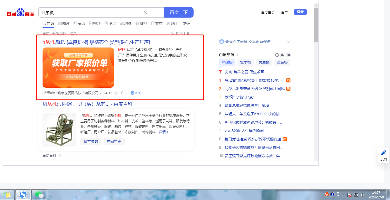This screenshot has height=200, width=390.
Task: Select the 笔记 tab
Action: [110, 23]
